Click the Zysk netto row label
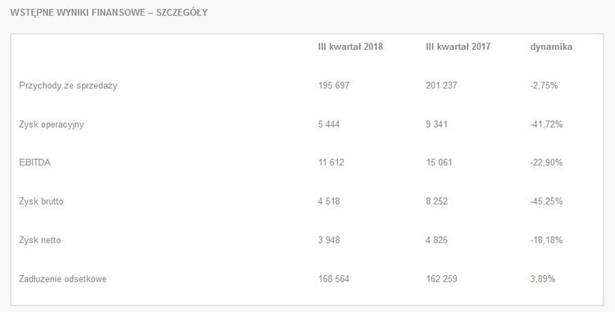Image resolution: width=615 pixels, height=312 pixels. pos(40,240)
